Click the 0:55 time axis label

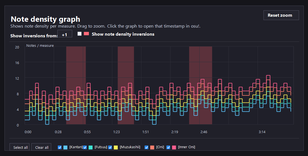click(x=87, y=132)
